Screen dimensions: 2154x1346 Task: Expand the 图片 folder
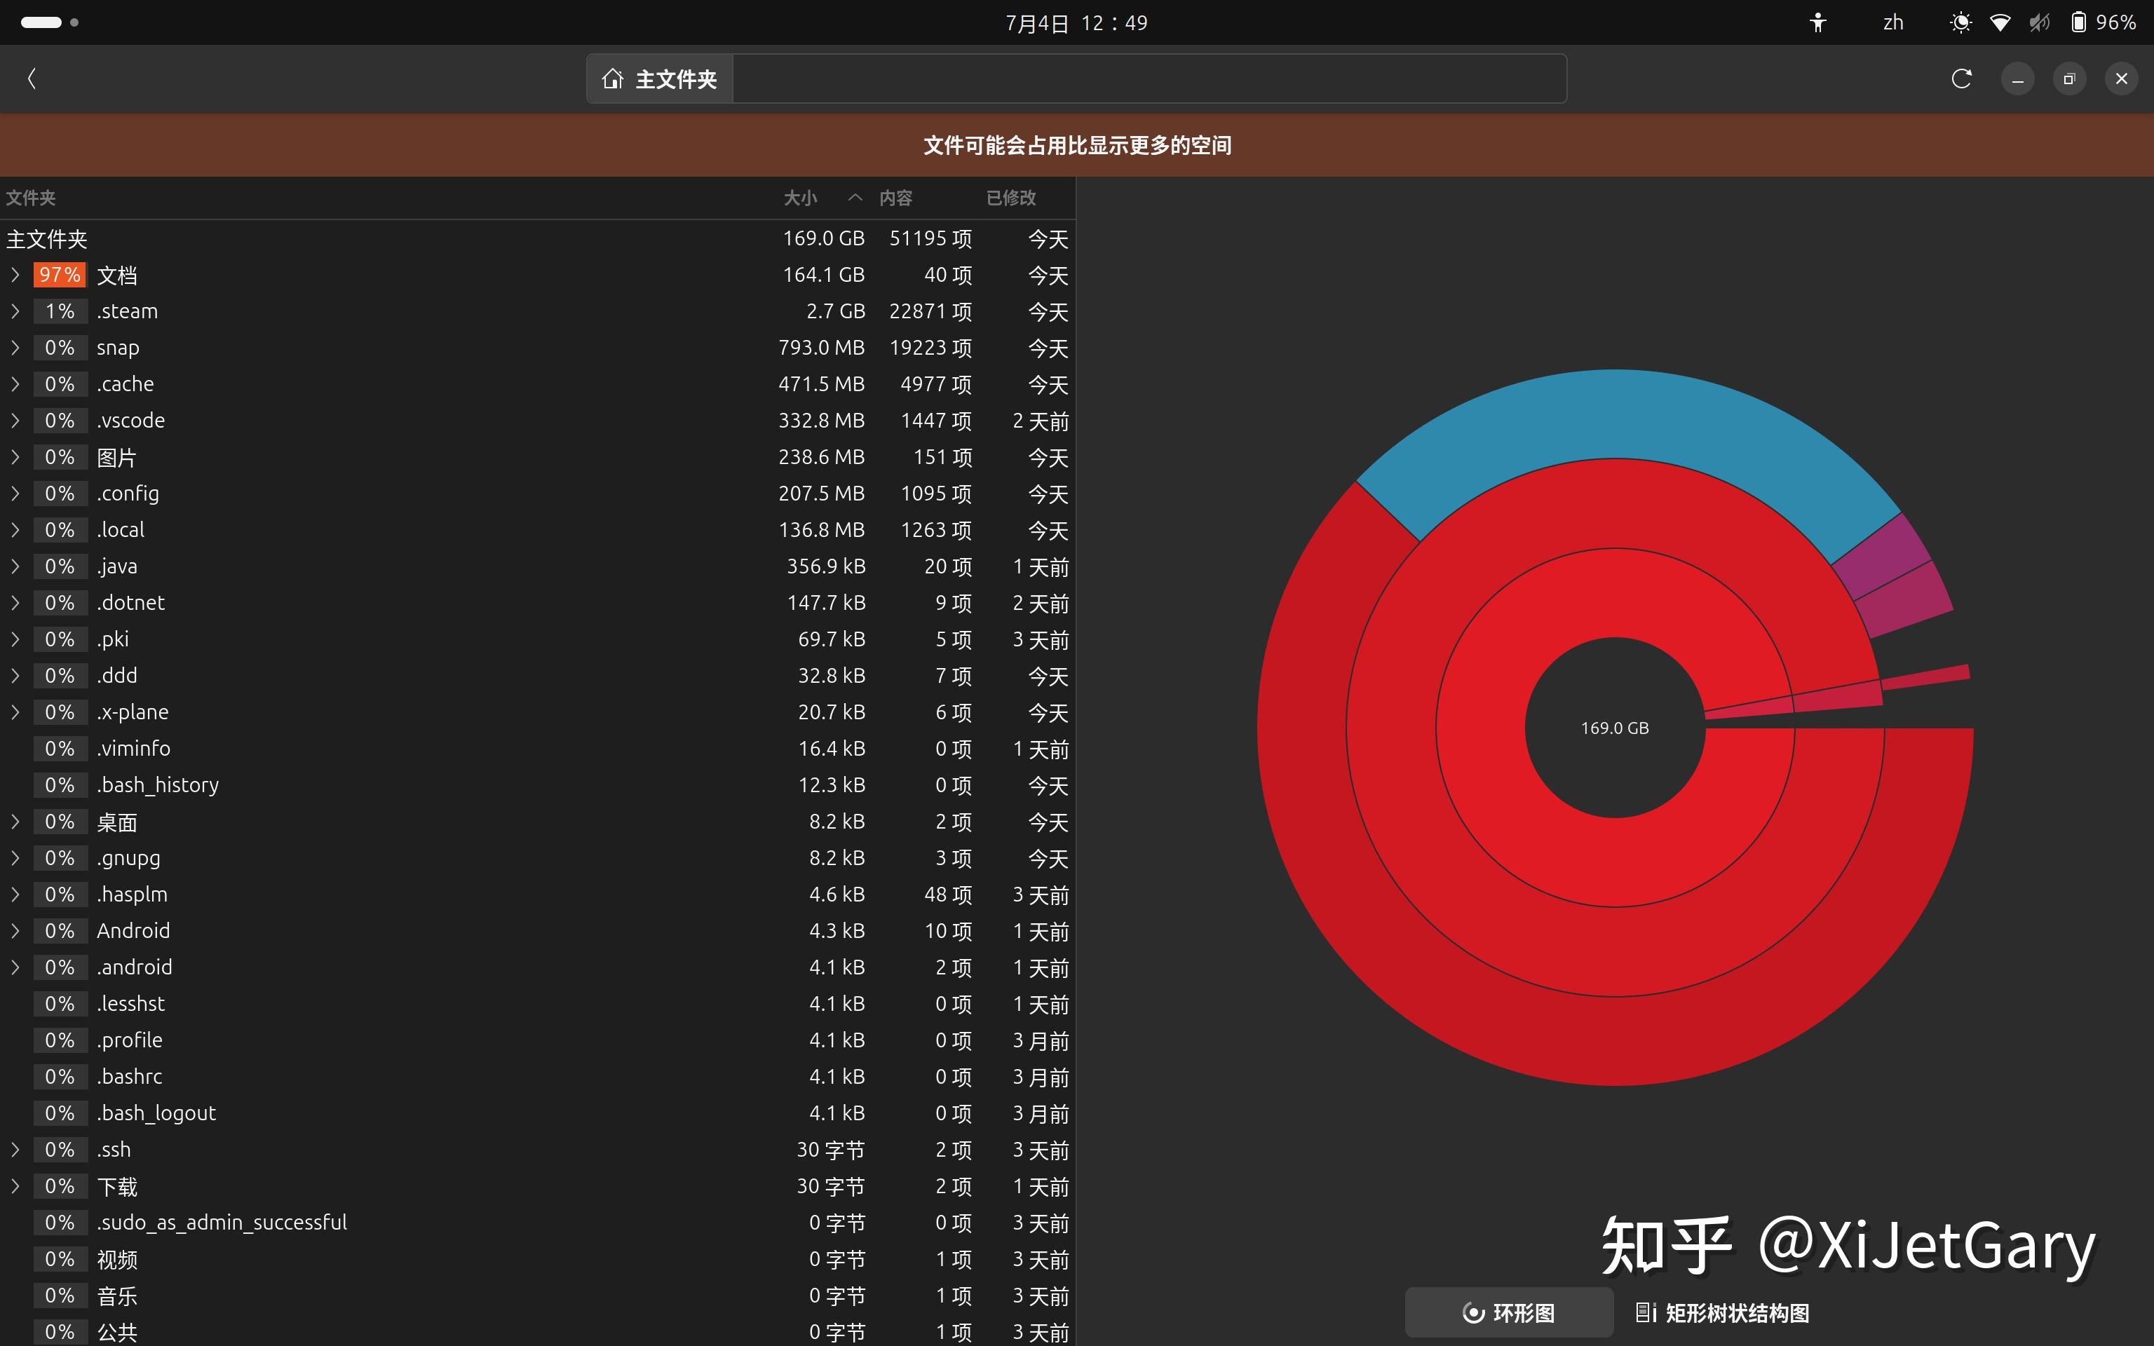pyautogui.click(x=15, y=456)
